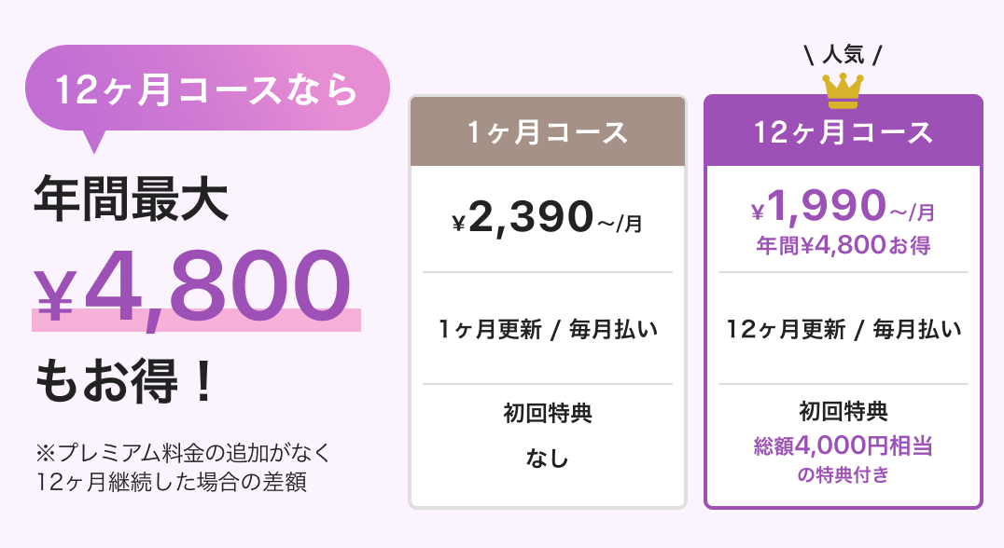Click the ¥1,990〜/月 price
The height and width of the screenshot is (548, 1004).
[844, 207]
